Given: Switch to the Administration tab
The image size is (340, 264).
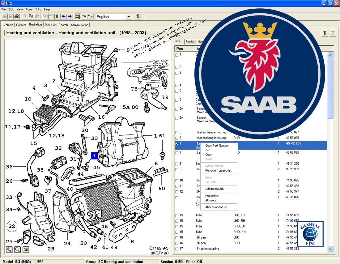Looking at the screenshot, I should tap(79, 25).
